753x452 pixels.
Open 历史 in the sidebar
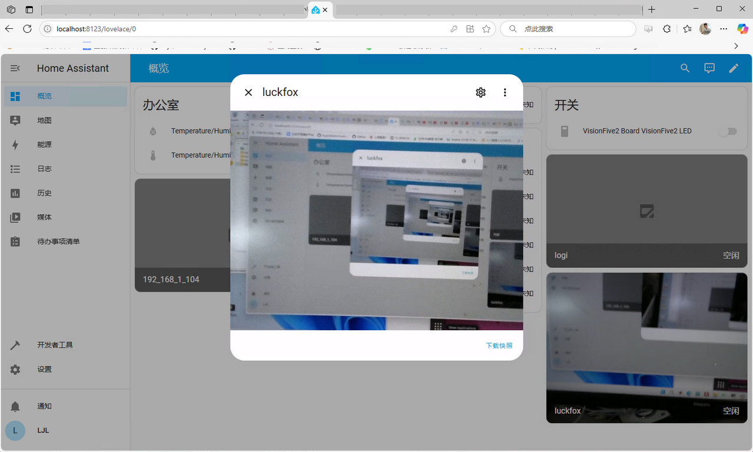point(65,193)
